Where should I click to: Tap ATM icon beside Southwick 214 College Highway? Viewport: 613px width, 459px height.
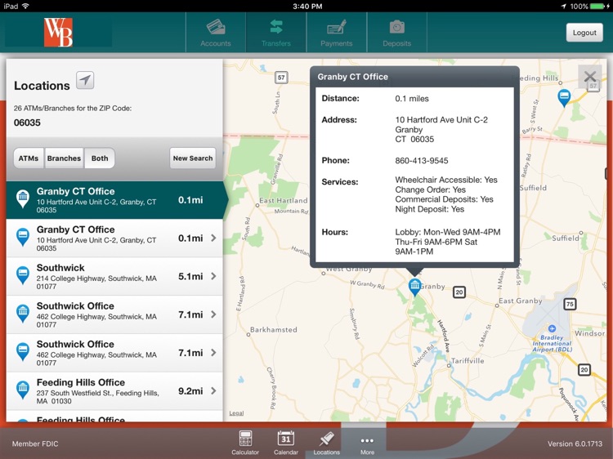[x=23, y=275]
